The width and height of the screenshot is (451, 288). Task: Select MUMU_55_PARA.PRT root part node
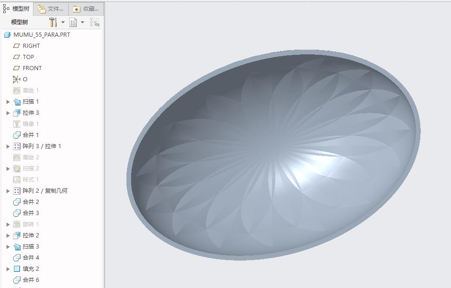[x=42, y=35]
